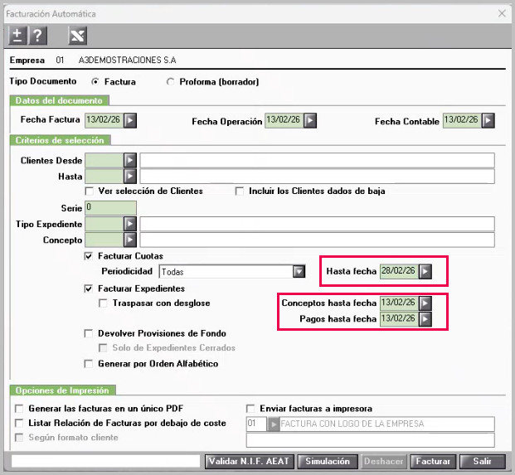Close the Facturación Automática window
Screen dimensions: 515x475
pyautogui.click(x=502, y=13)
